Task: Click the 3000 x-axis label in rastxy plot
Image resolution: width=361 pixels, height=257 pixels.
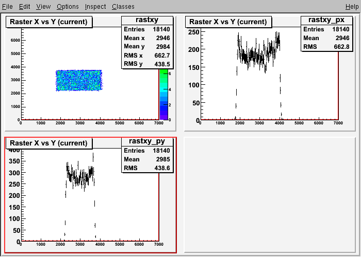Action: (80, 123)
